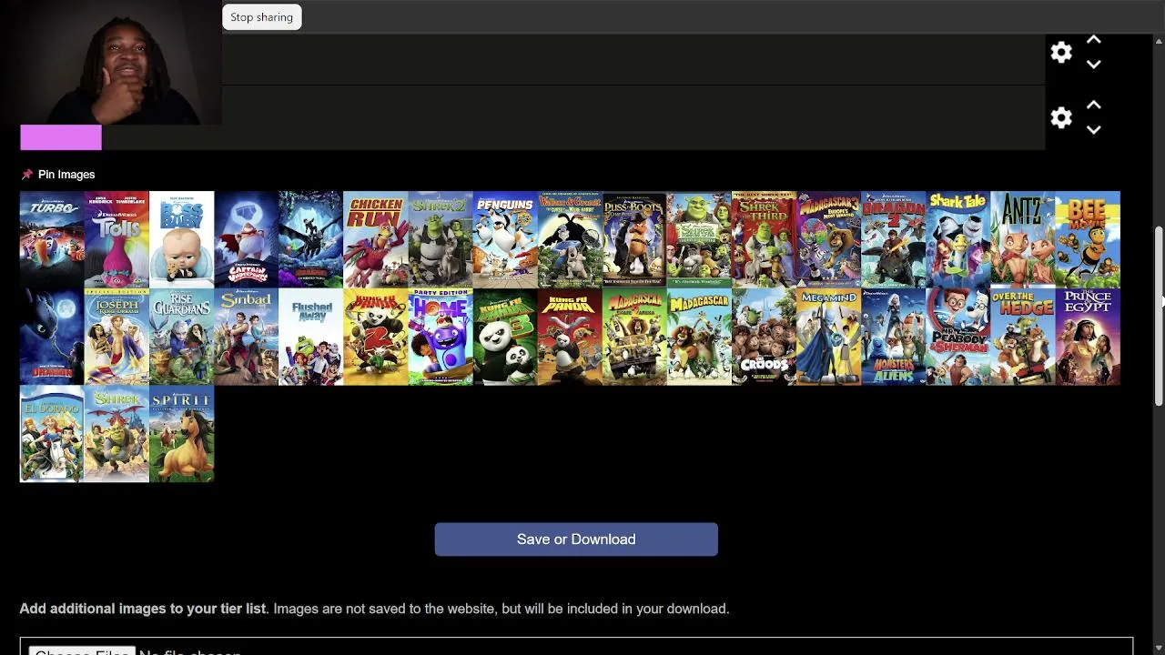Image resolution: width=1165 pixels, height=655 pixels.
Task: Select the Wallace & Gromit poster
Action: click(569, 239)
